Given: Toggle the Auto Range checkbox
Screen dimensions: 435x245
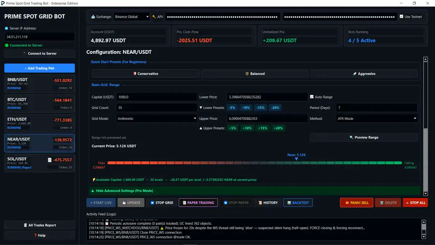Looking at the screenshot, I should (312, 97).
